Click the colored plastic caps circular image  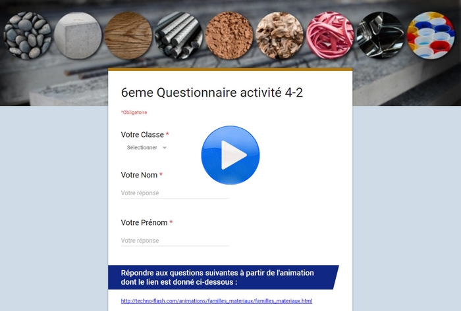(x=431, y=36)
